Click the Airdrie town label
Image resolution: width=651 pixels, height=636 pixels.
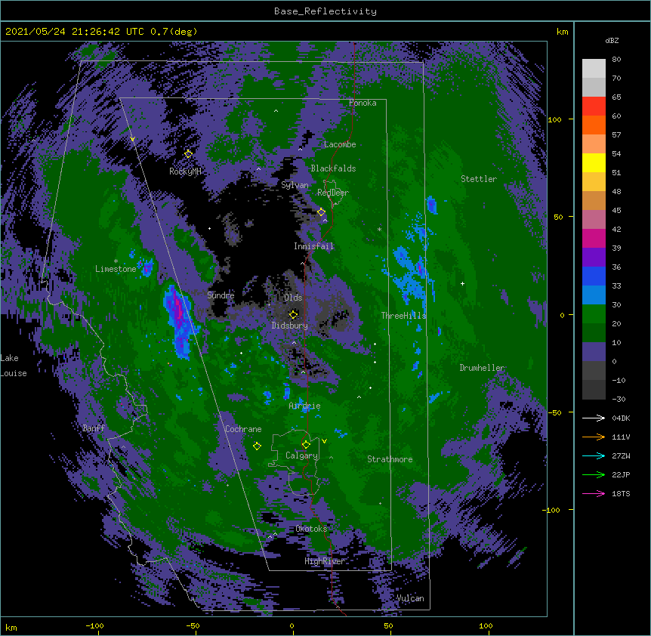pyautogui.click(x=304, y=406)
